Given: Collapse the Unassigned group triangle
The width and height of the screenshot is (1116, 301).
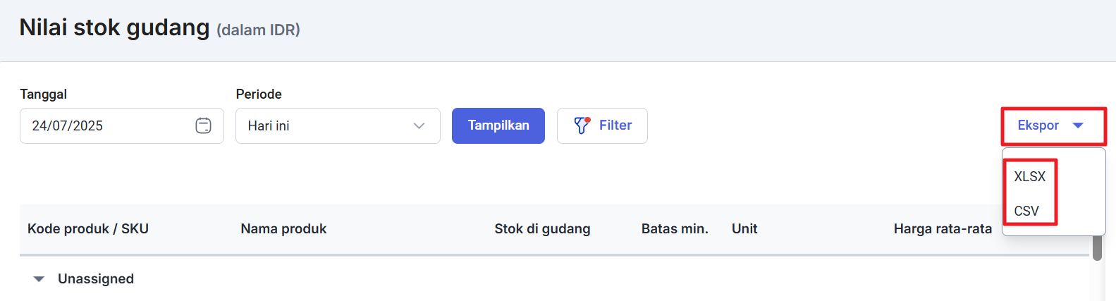Looking at the screenshot, I should point(39,279).
